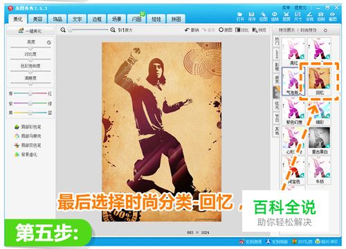Select the 节日 effects category tab
The height and width of the screenshot is (249, 346).
coord(277,118)
